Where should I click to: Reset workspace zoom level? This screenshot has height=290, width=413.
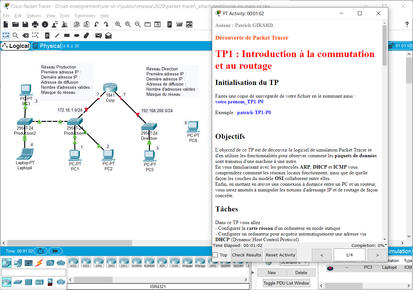[x=128, y=24]
